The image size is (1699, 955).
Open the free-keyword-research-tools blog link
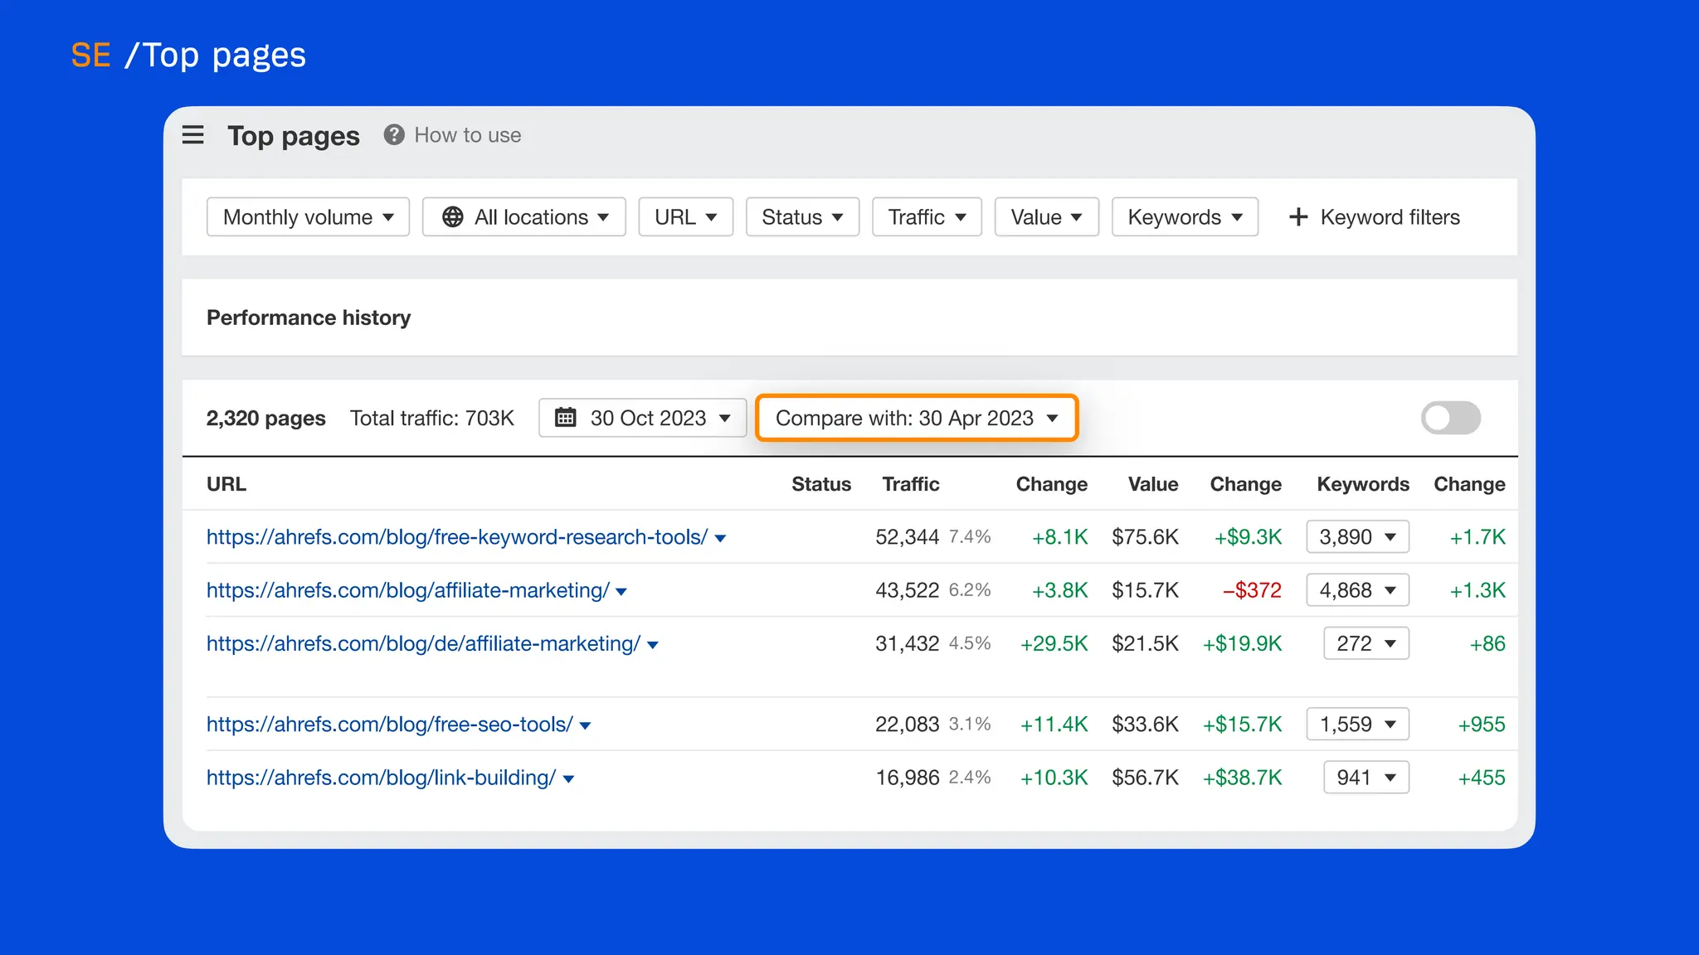(457, 537)
